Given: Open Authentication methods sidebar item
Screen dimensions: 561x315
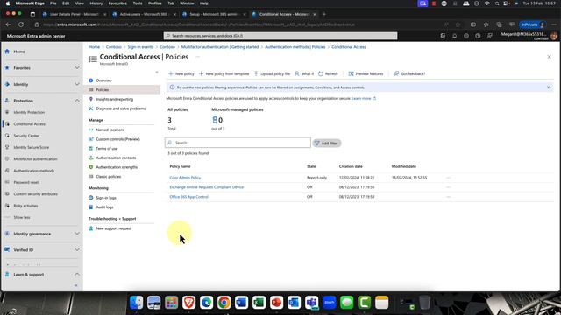Looking at the screenshot, I should (33, 171).
